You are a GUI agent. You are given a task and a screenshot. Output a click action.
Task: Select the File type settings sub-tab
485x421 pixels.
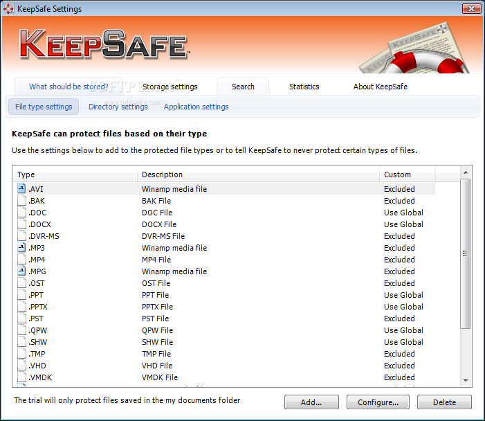(44, 107)
